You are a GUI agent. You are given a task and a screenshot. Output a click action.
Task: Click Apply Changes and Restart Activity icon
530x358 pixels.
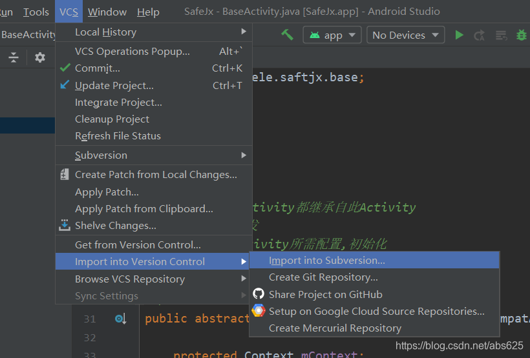tap(479, 35)
